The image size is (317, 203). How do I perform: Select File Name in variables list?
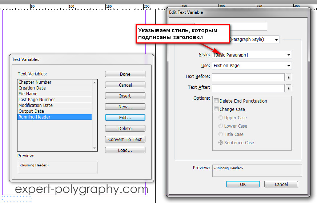coord(55,94)
